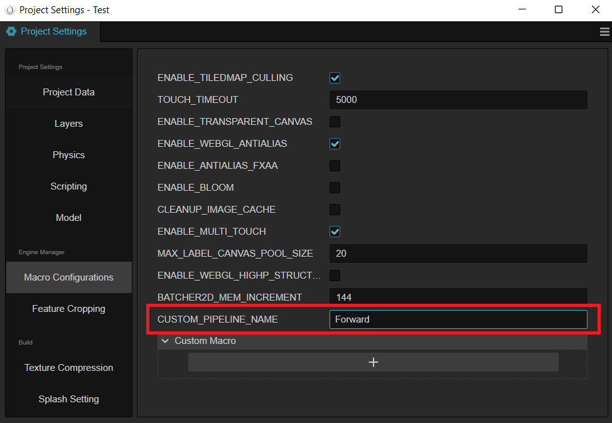Open the Physics settings category

68,155
